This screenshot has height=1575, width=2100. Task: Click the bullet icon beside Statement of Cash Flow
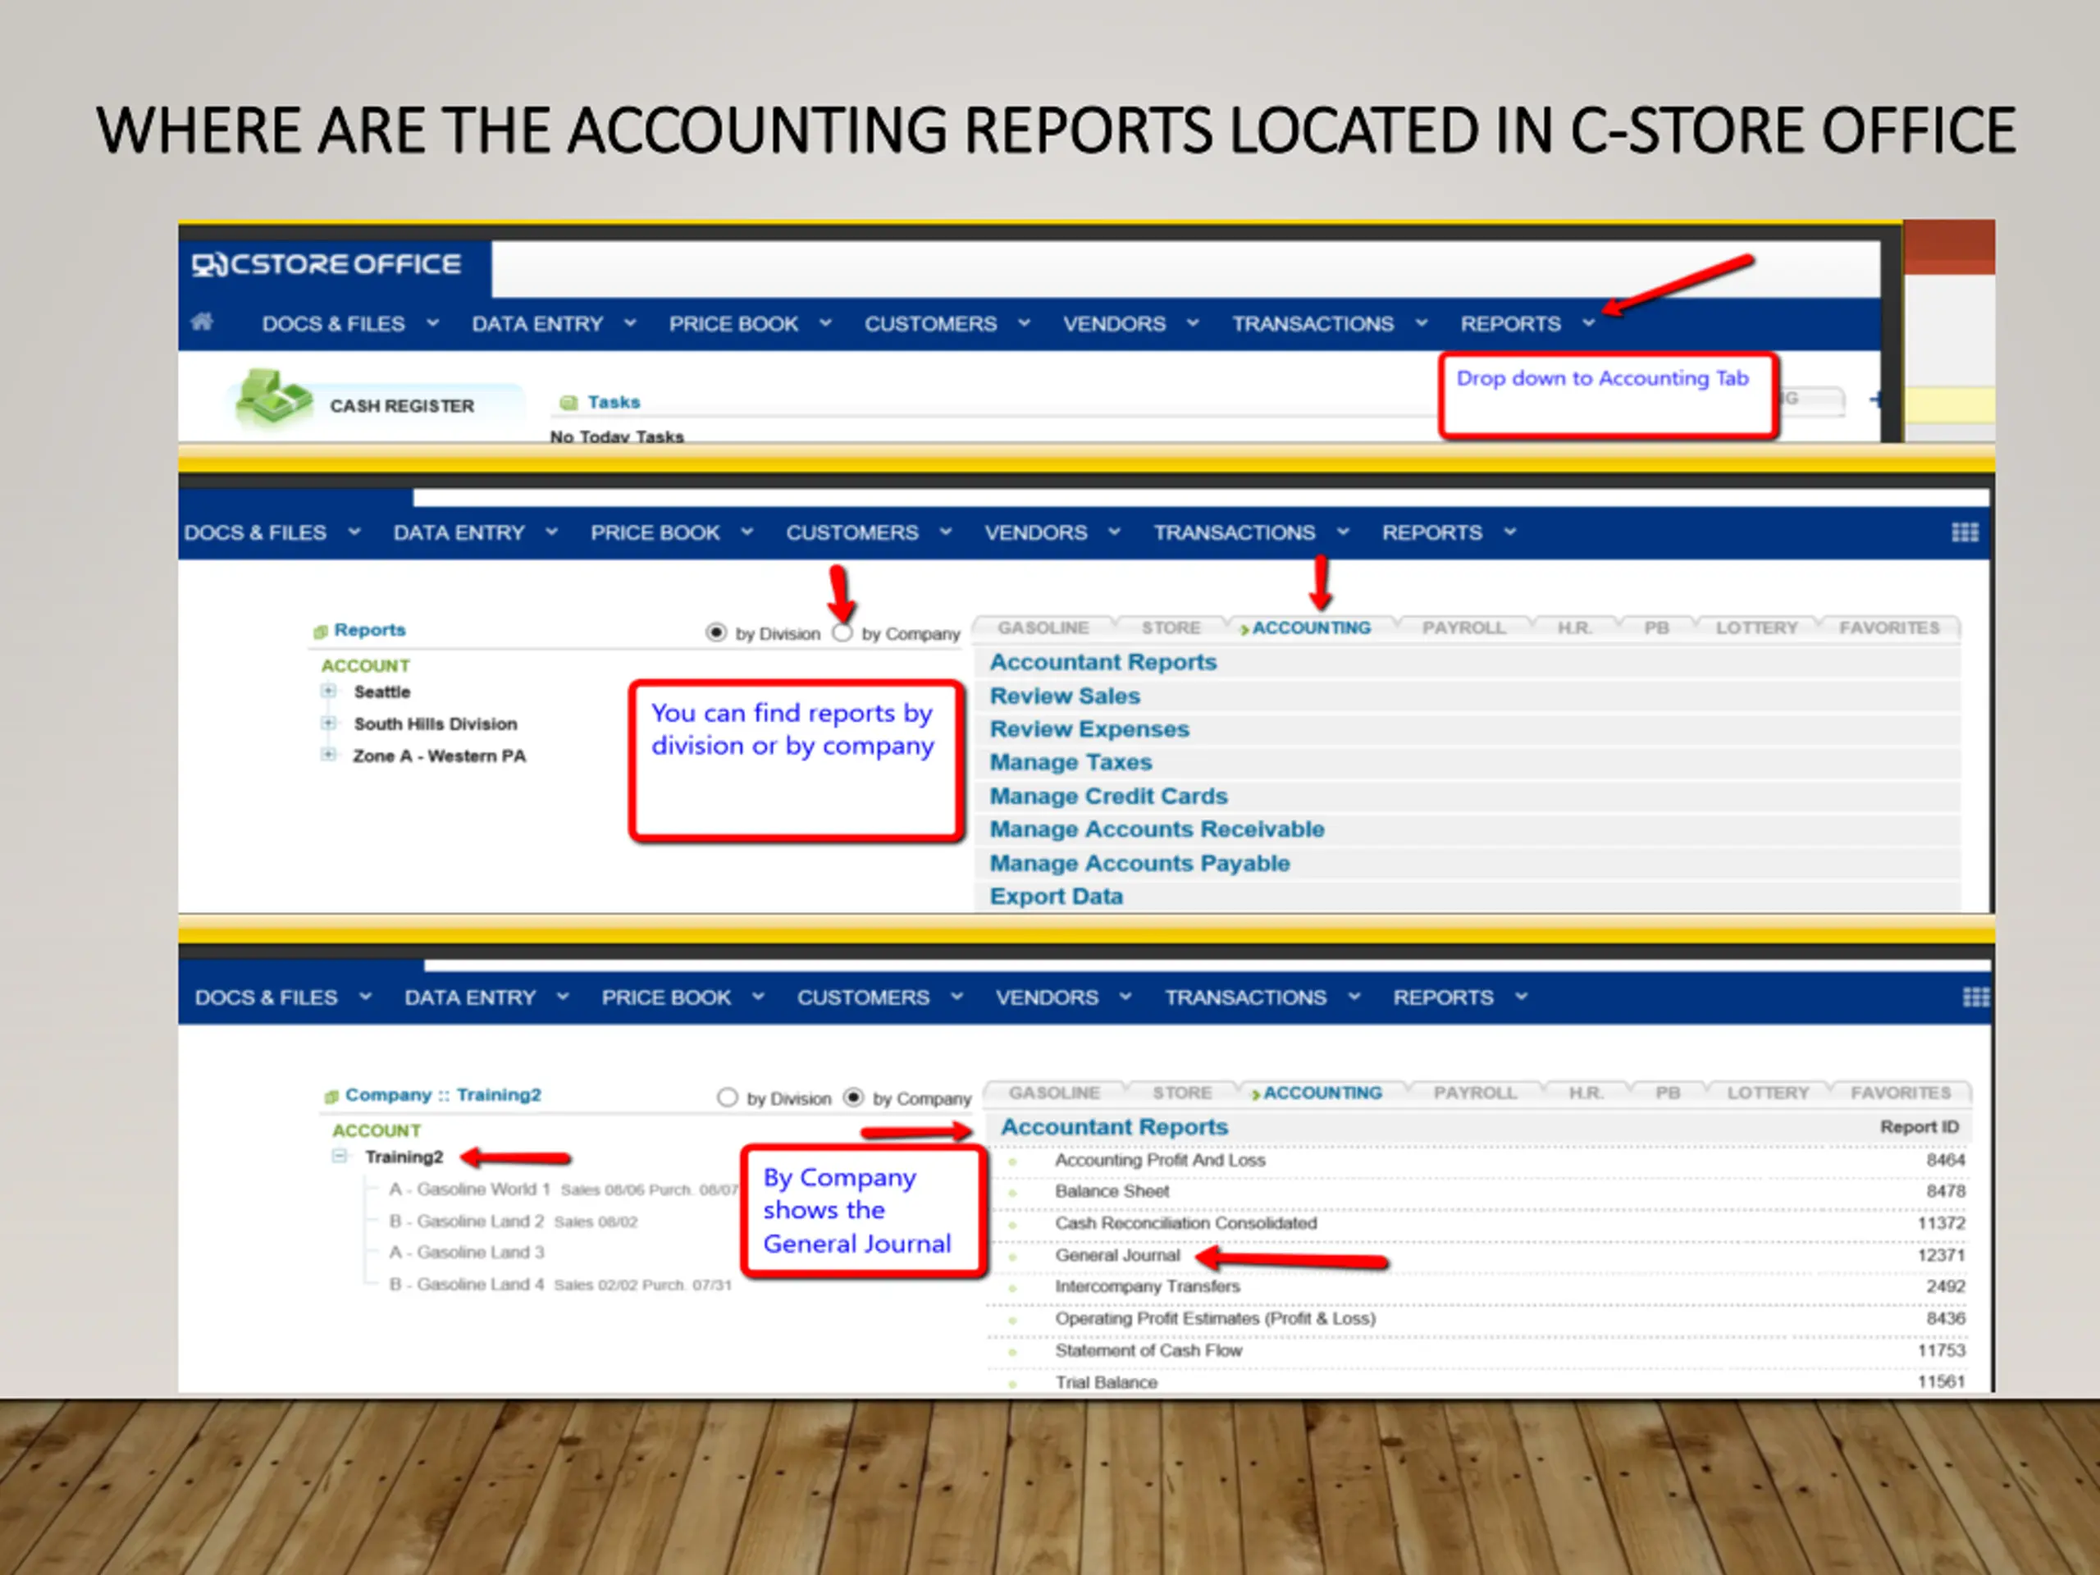[1013, 1352]
